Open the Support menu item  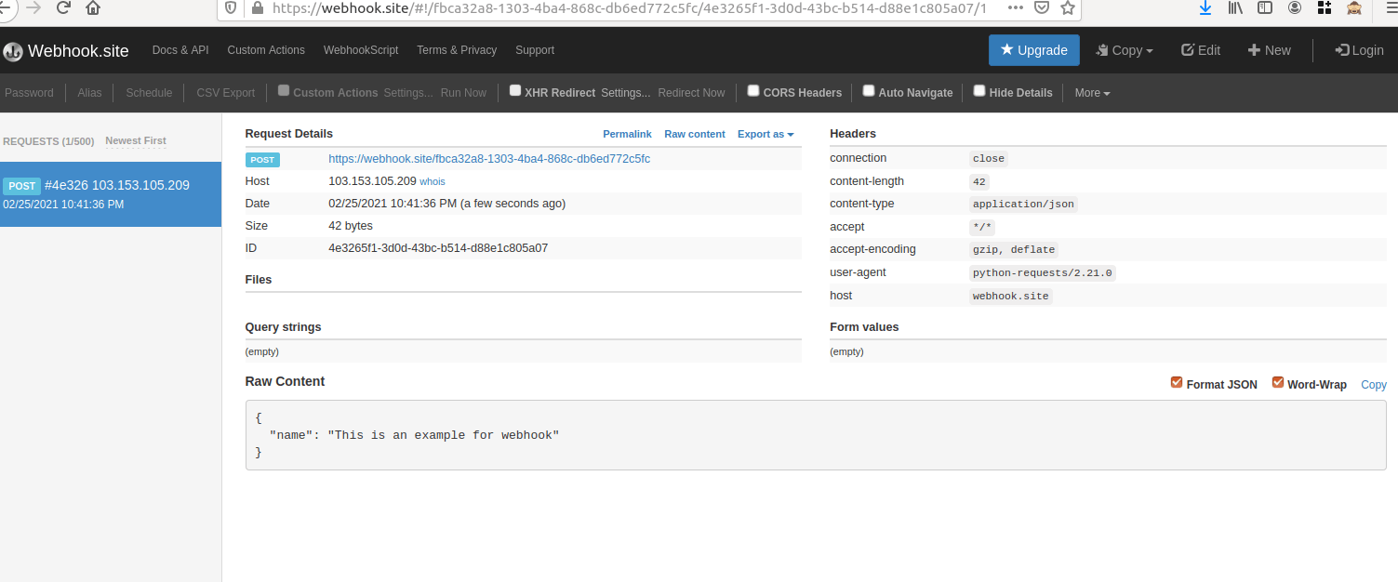tap(535, 50)
